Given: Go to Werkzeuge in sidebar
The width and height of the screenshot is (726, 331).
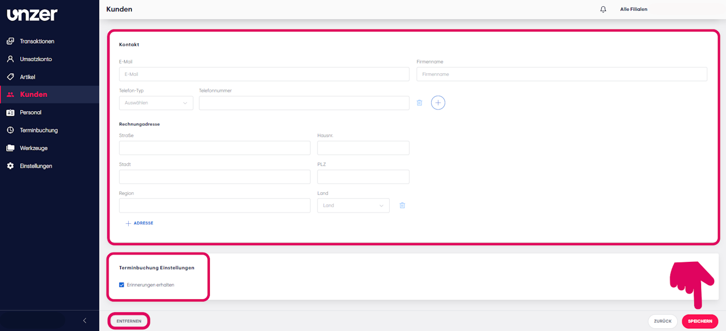Looking at the screenshot, I should click(x=33, y=148).
